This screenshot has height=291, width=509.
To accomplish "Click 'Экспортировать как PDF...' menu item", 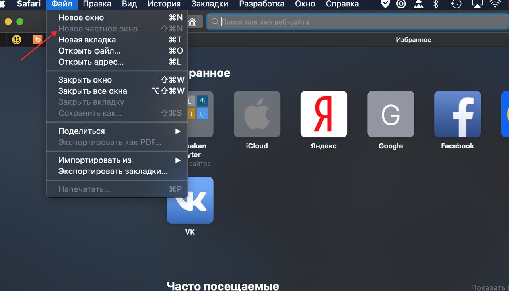I will point(117,142).
